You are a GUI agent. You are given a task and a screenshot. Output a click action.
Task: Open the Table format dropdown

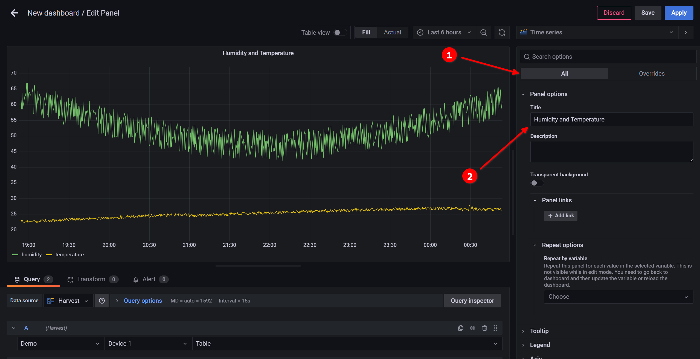coord(347,343)
